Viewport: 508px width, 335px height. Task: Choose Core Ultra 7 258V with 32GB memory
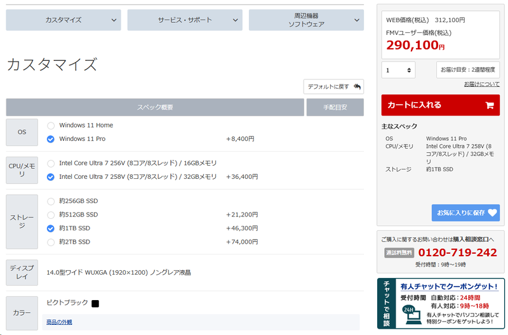click(x=51, y=177)
